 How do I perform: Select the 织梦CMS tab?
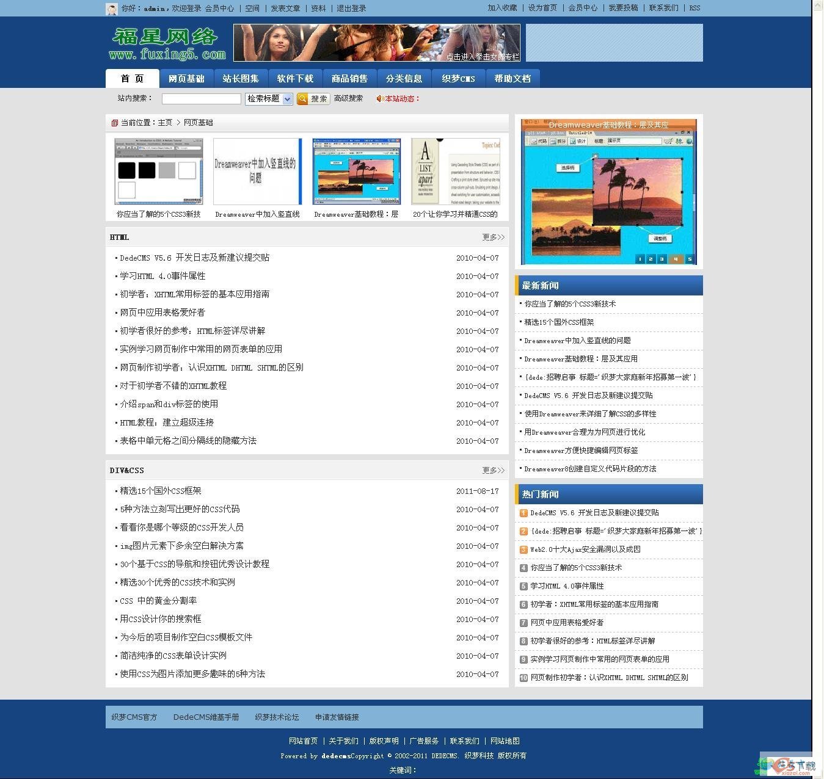coord(458,78)
